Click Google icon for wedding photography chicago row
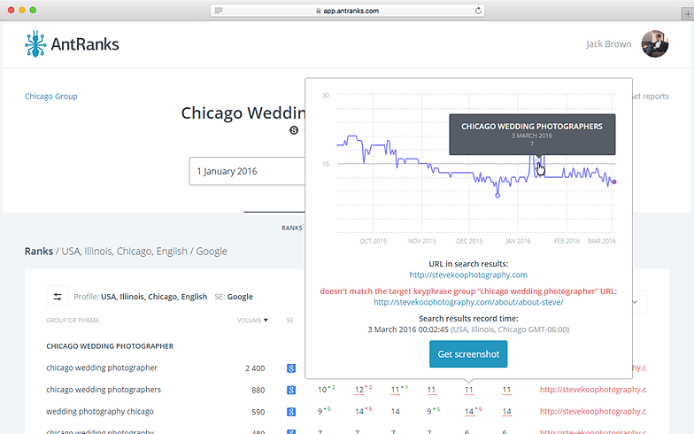This screenshot has width=694, height=434. [x=290, y=411]
